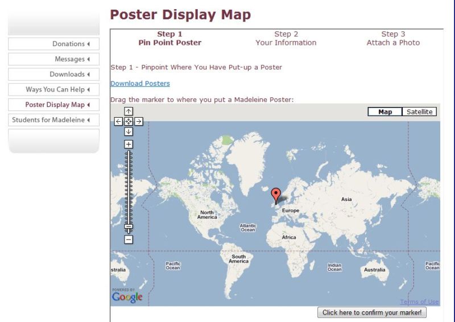Click the center return-to-last-result map icon
Viewport: 455px width, 322px height.
(x=129, y=121)
